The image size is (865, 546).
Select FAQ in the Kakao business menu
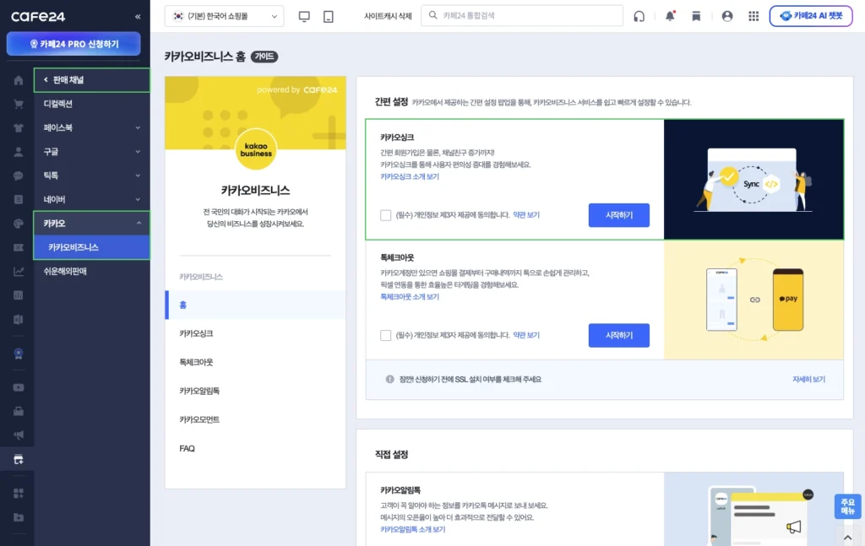[188, 448]
